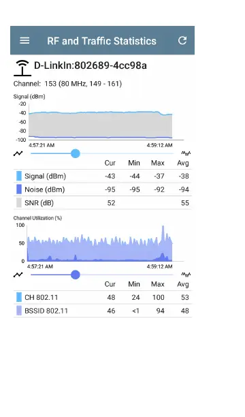The image size is (245, 417).
Task: Tap the refresh icon in the header
Action: pos(182,40)
